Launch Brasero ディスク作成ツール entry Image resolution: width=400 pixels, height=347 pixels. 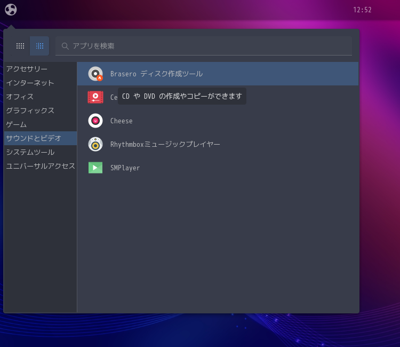click(x=218, y=74)
